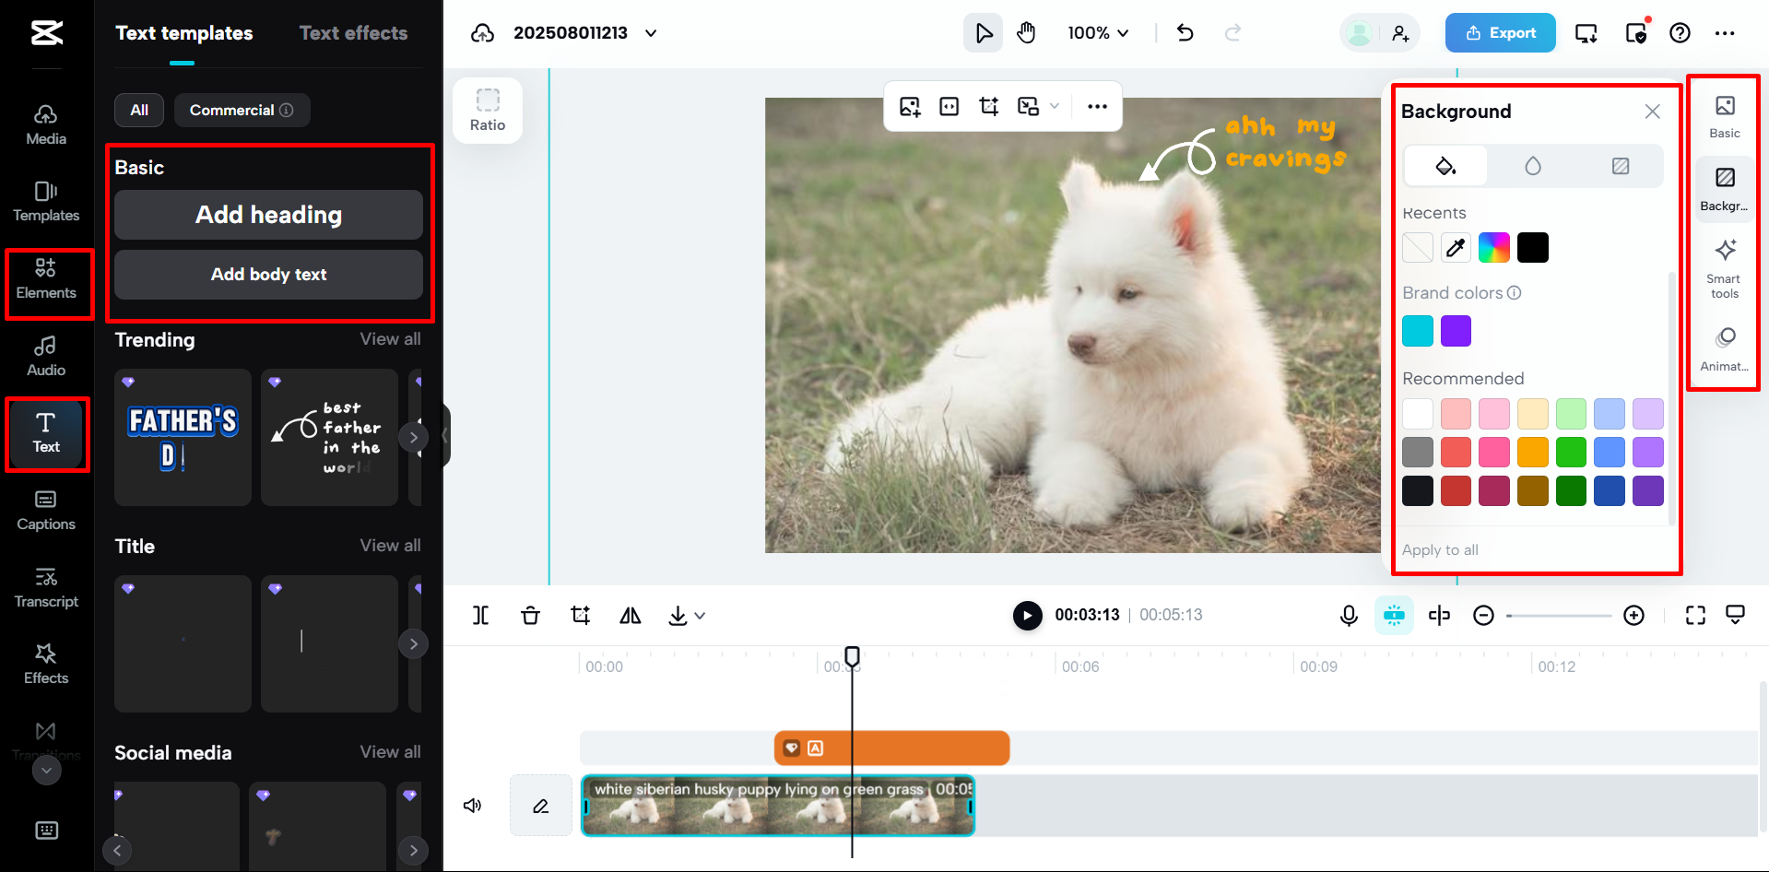1769x872 pixels.
Task: Select the orange text clip on timeline
Action: [x=891, y=748]
